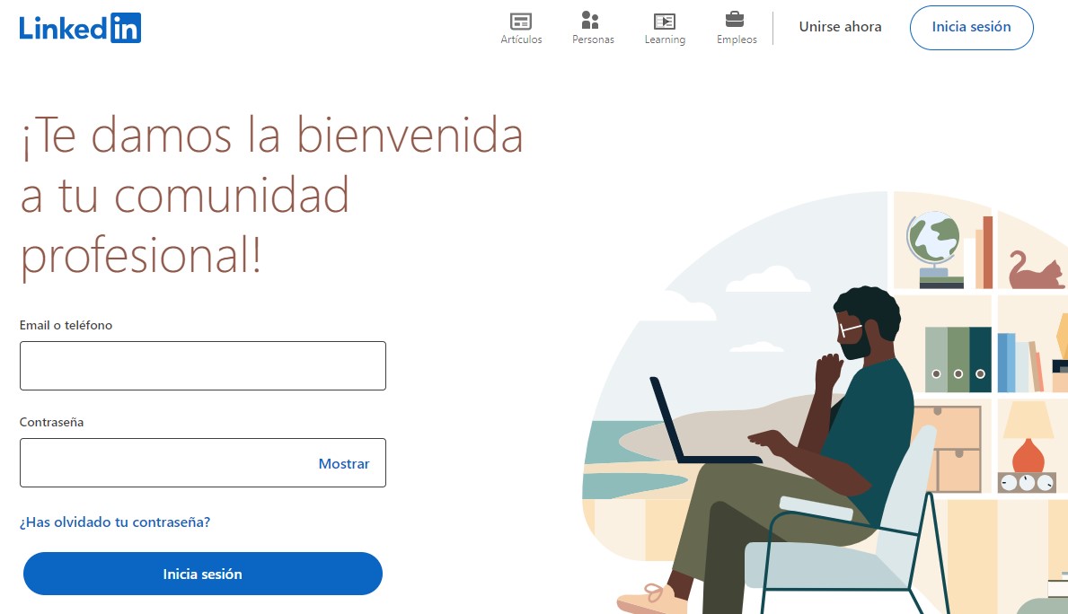Toggle Mostrar to reveal the password
Image resolution: width=1068 pixels, height=614 pixels.
coord(343,463)
